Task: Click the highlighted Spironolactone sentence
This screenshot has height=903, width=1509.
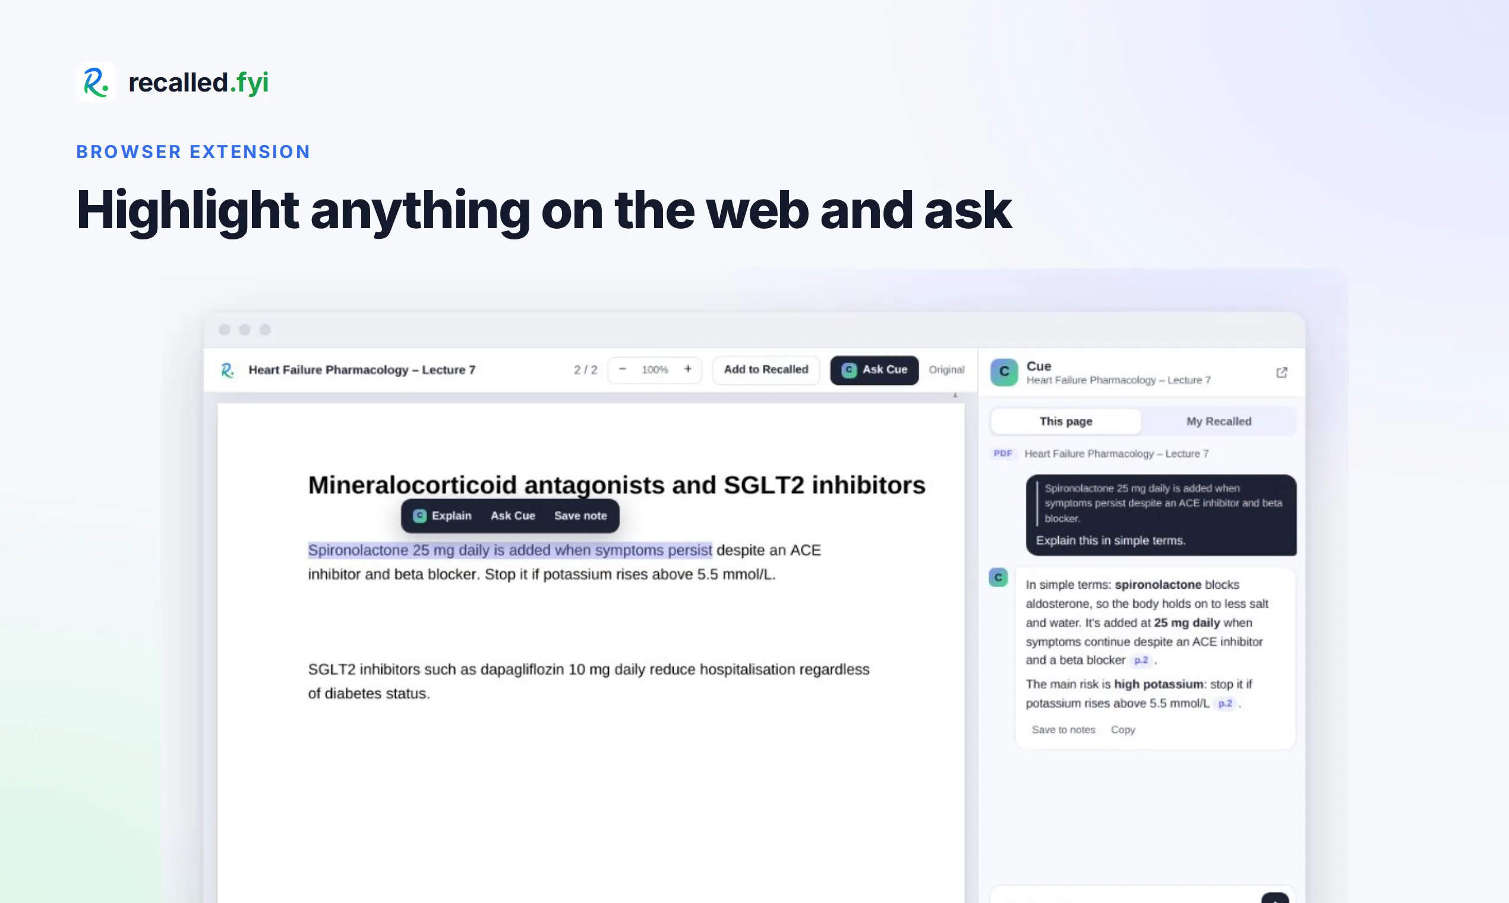Action: (510, 550)
